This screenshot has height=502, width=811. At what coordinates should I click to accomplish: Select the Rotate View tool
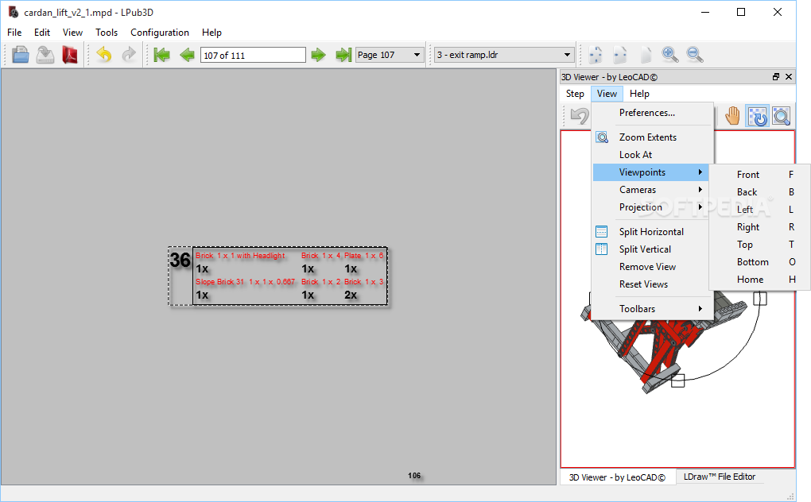[757, 116]
